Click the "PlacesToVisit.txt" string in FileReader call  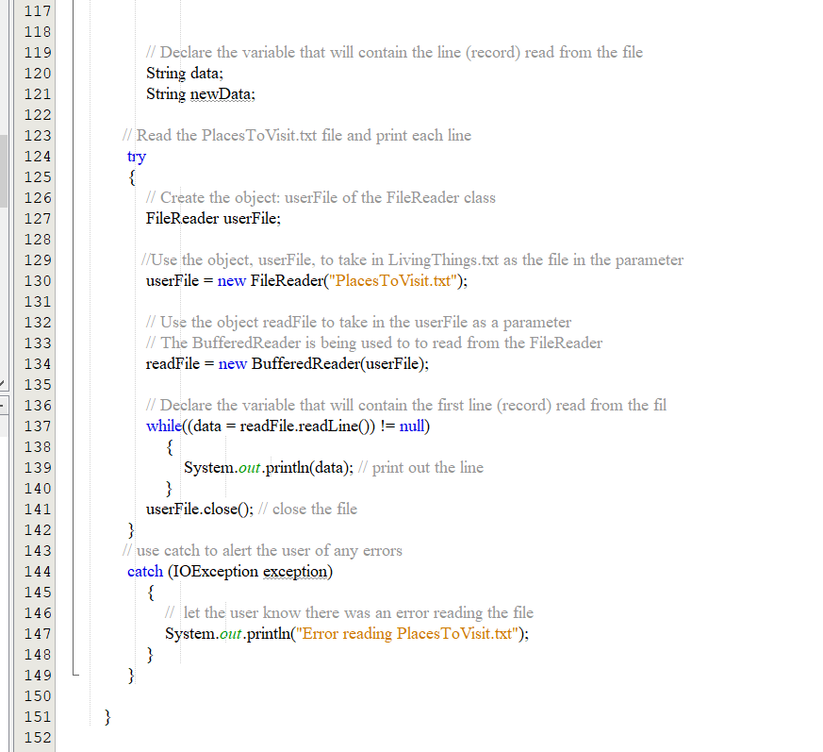(392, 281)
